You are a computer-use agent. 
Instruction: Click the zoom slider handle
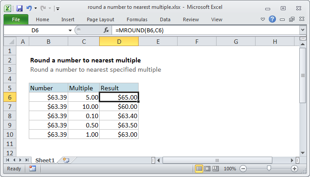(268, 169)
